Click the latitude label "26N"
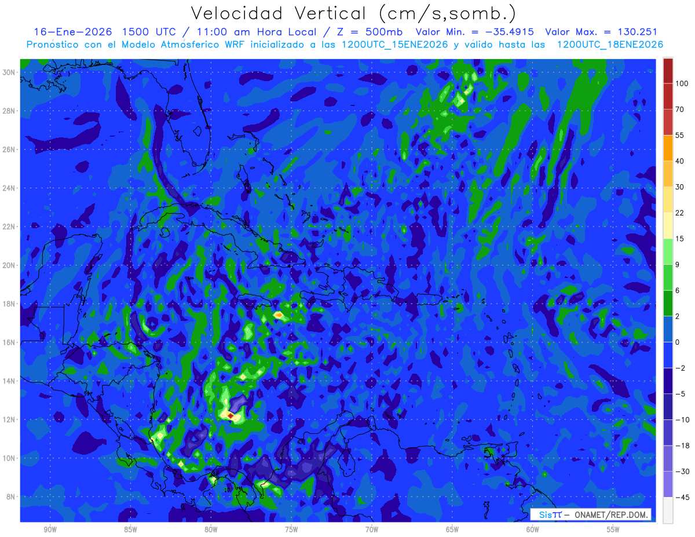 8,149
